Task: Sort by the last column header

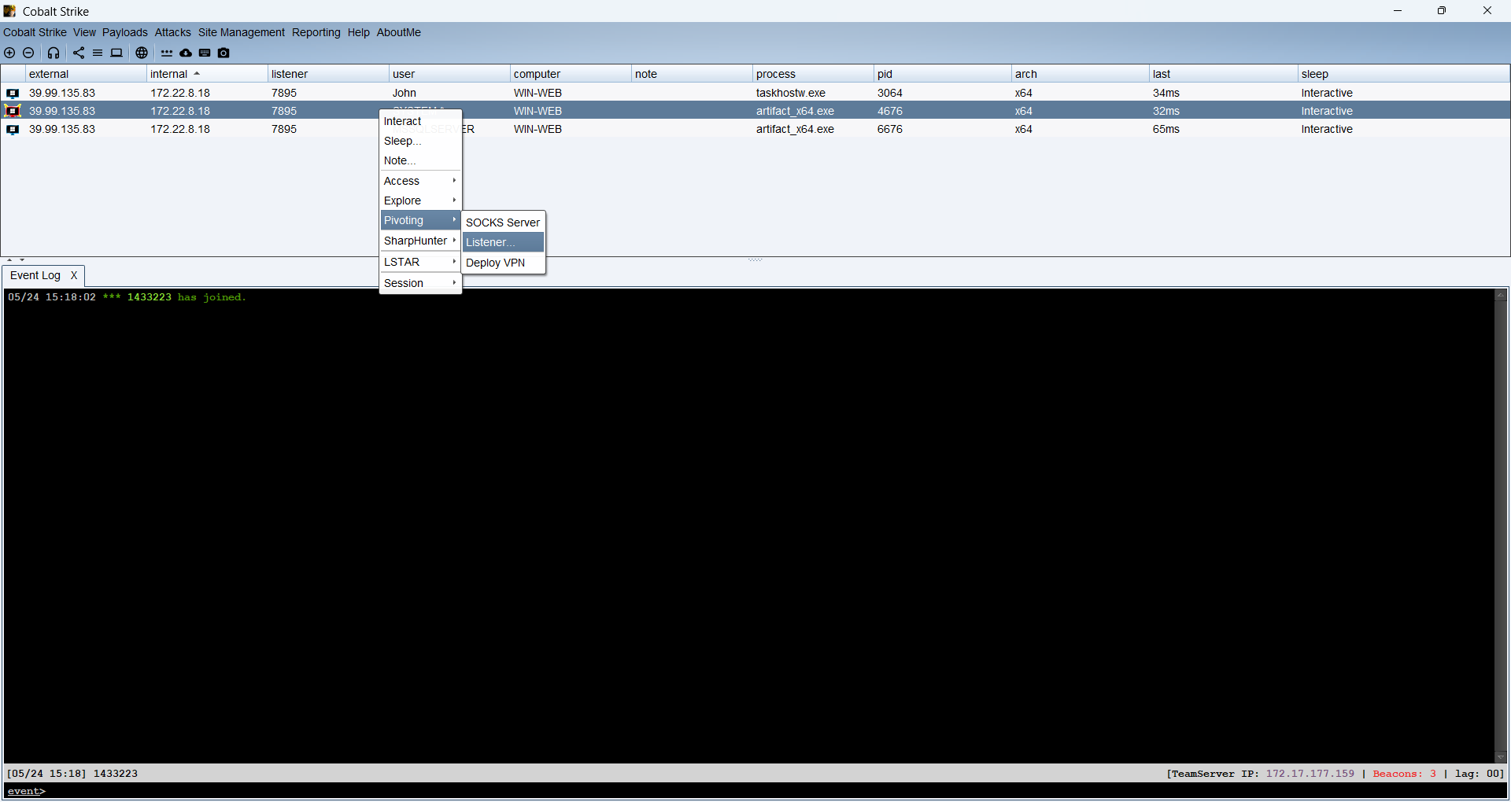Action: coord(1224,74)
